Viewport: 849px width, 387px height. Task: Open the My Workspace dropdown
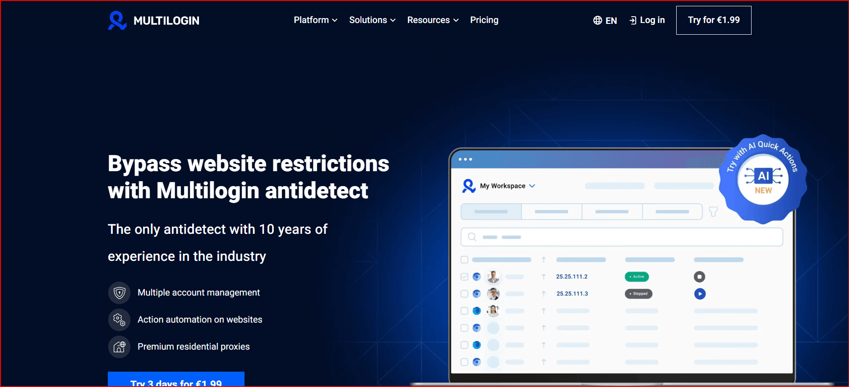pos(508,186)
